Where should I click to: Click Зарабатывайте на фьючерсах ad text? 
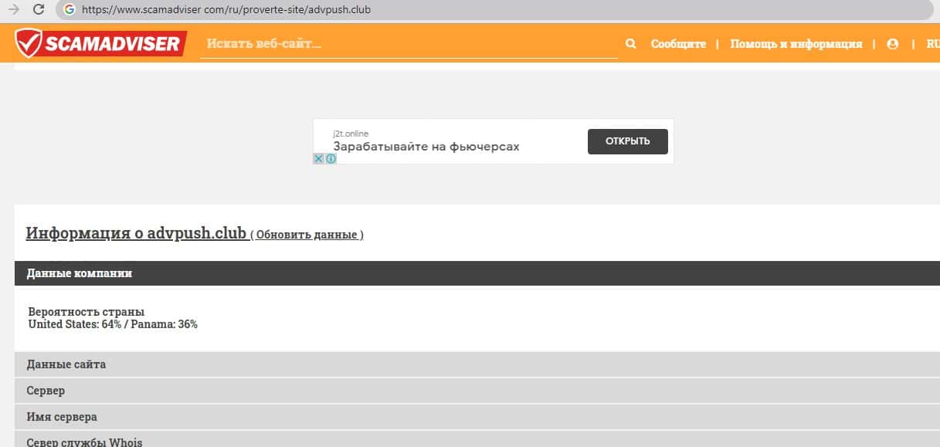point(426,147)
